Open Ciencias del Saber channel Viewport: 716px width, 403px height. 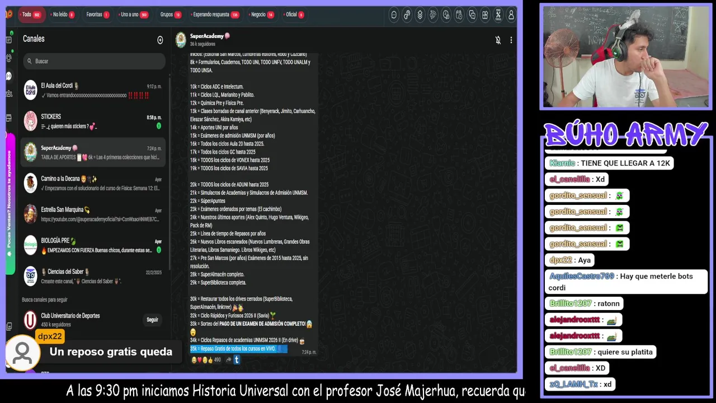(93, 277)
